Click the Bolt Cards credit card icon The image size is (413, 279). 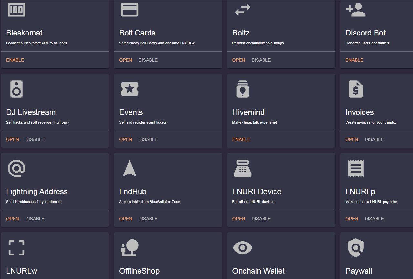pos(129,10)
